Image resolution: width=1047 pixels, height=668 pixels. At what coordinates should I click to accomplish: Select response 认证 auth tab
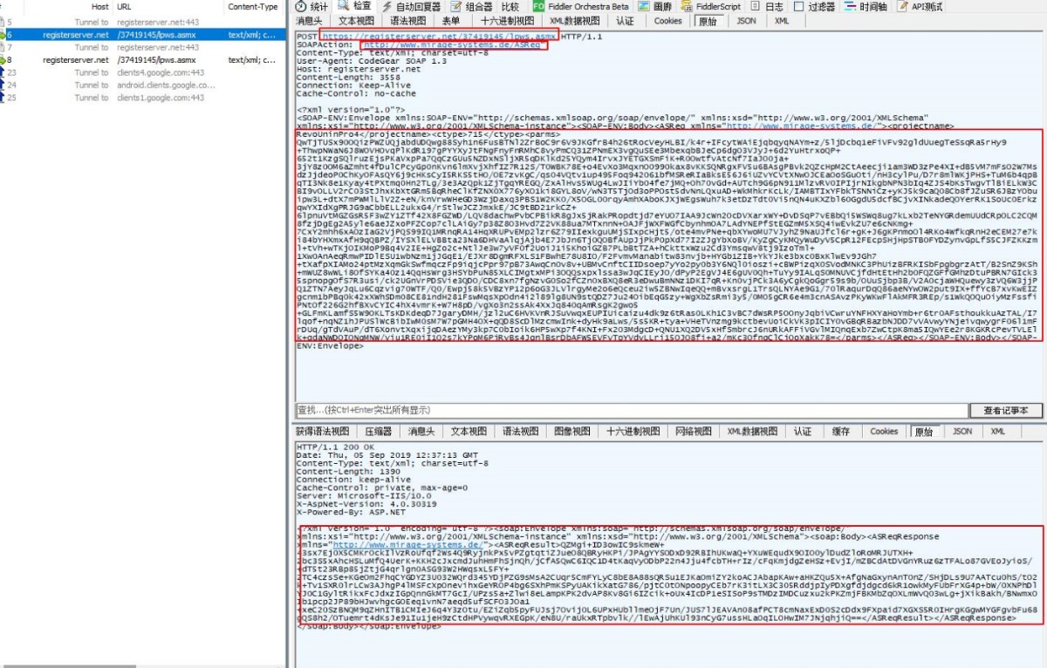pos(803,432)
